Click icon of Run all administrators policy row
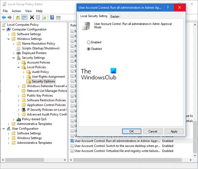 point(72,141)
